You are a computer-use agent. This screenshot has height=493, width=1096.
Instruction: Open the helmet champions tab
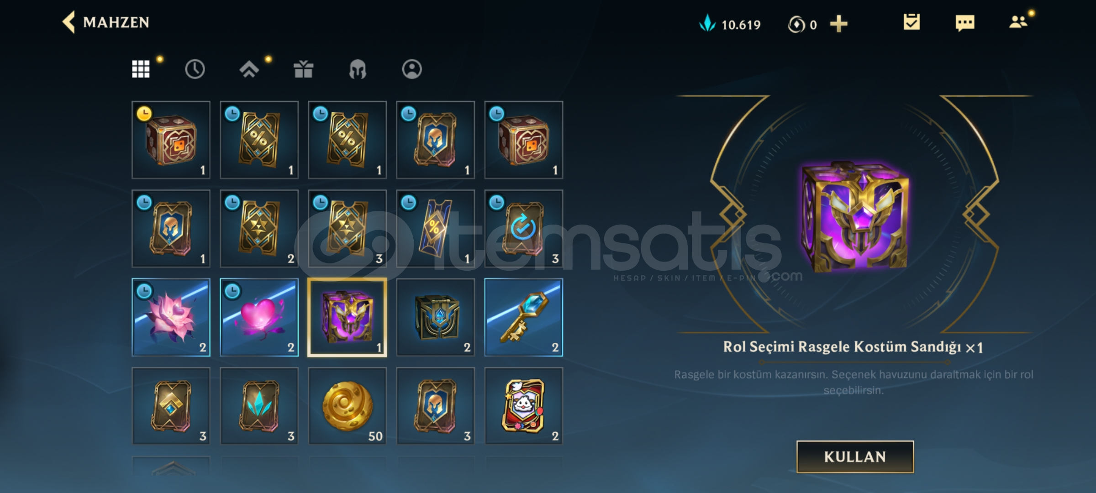358,69
